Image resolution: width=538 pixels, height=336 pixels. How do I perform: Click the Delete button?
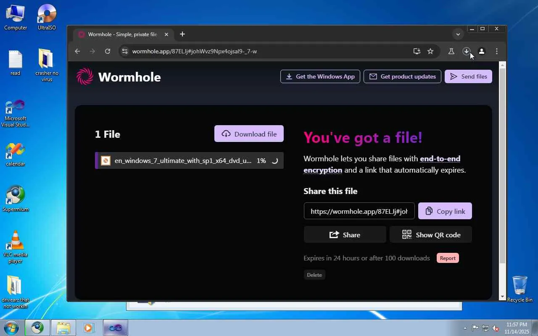[314, 275]
